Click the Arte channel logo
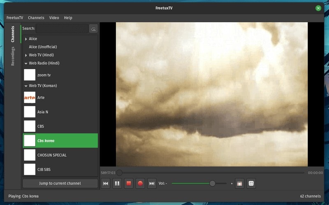 [x=30, y=98]
